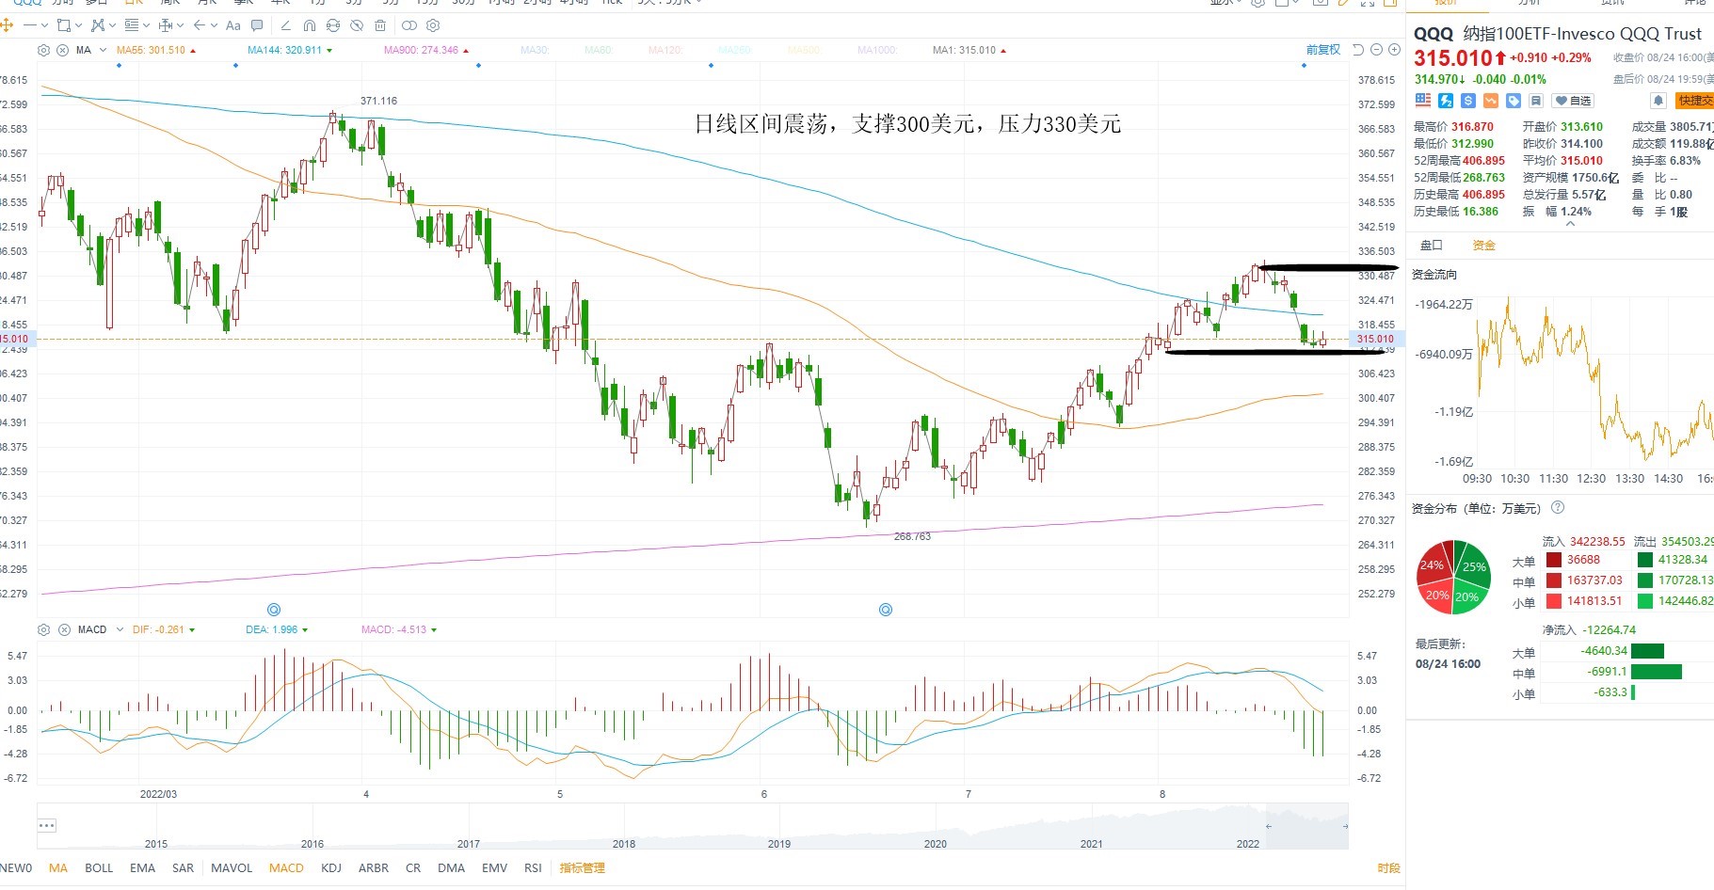
Task: Click the event marker below April candles
Action: point(274,610)
